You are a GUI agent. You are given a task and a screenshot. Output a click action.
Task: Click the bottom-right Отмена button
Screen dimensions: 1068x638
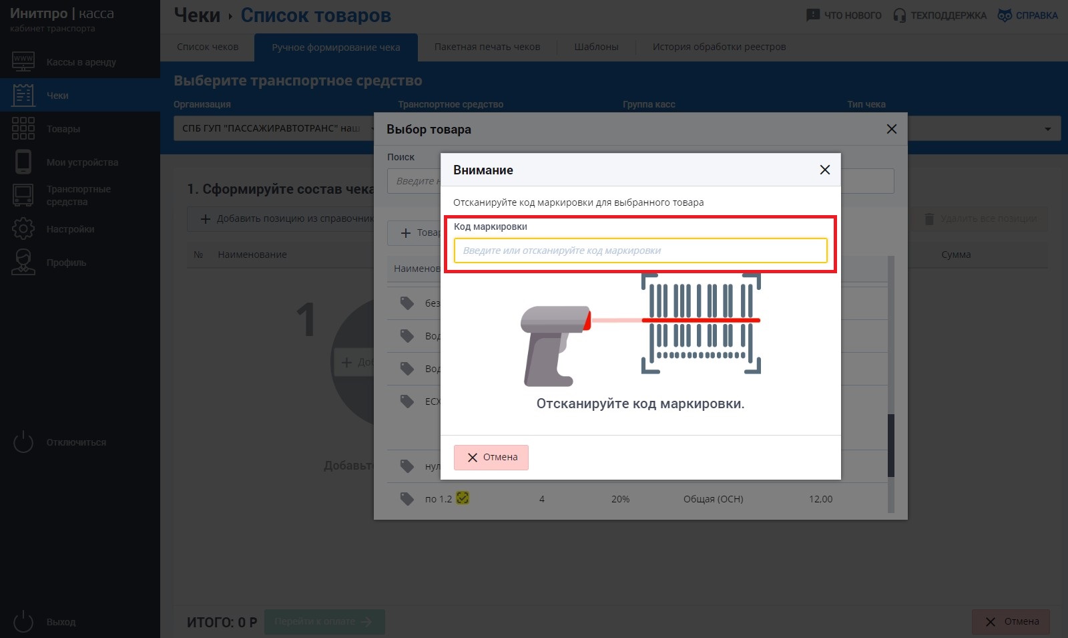(x=1011, y=622)
